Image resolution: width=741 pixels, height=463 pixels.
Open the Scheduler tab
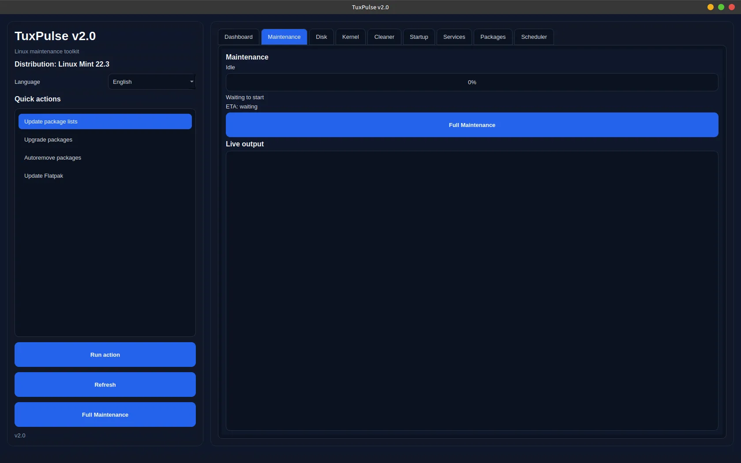[x=534, y=37]
